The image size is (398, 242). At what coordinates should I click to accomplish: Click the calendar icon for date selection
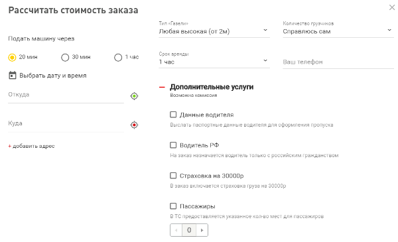[13, 76]
